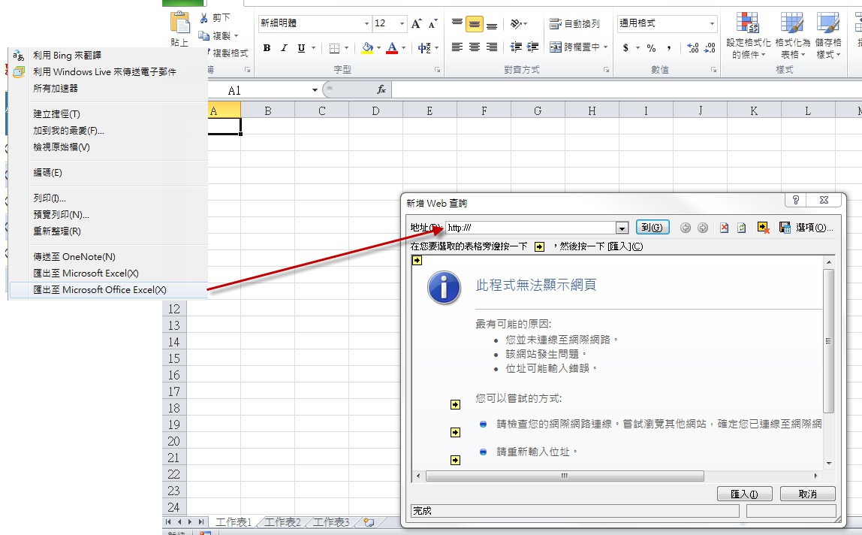
Task: Click the 取消 cancel button
Action: click(807, 494)
